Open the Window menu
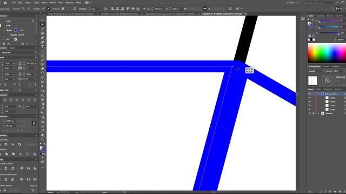Viewport: 346px width, 194px height. pyautogui.click(x=70, y=3)
